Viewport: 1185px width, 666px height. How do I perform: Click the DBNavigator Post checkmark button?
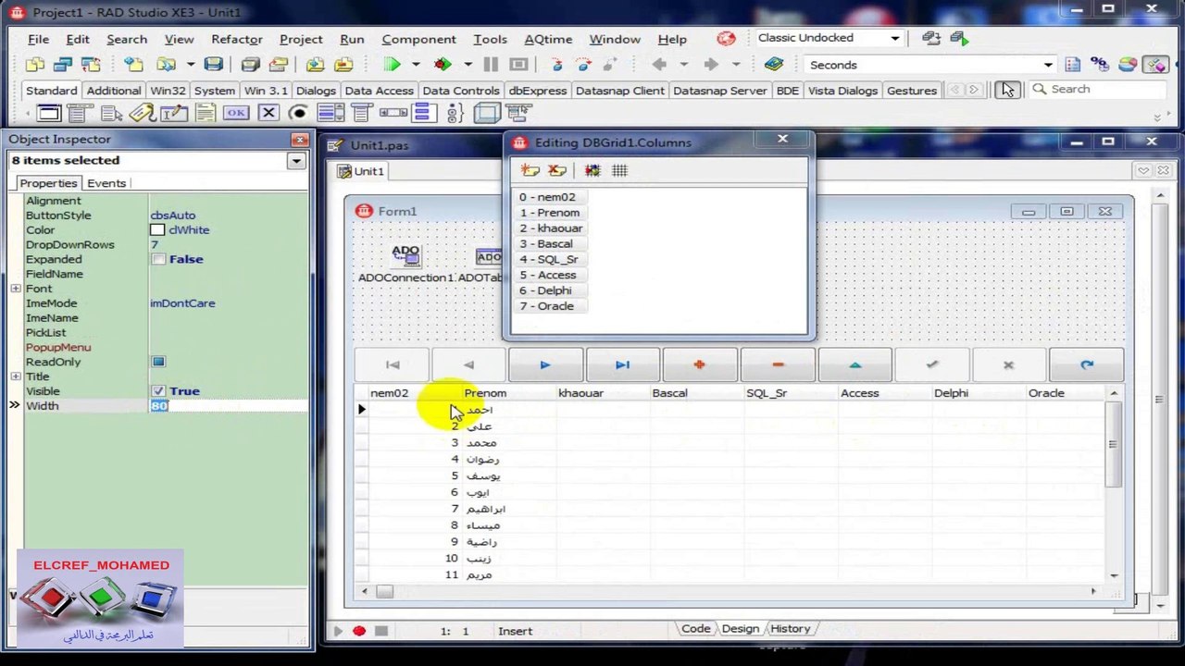pos(931,365)
